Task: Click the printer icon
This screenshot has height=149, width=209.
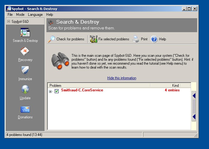Action: point(136,39)
